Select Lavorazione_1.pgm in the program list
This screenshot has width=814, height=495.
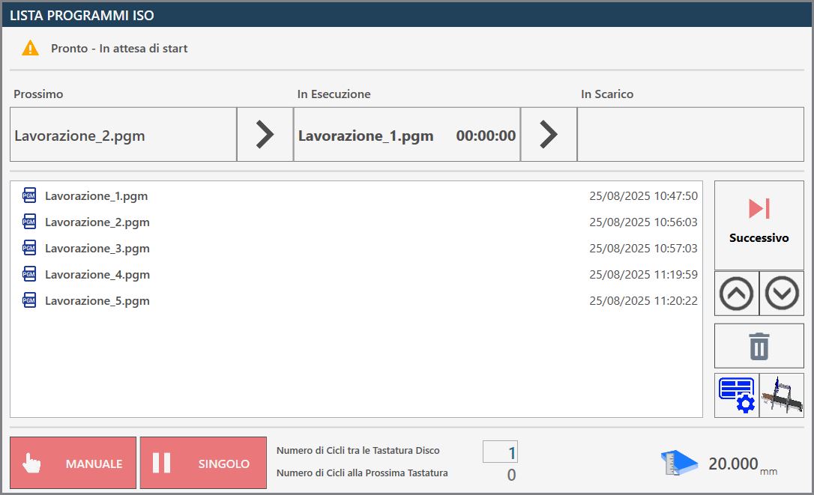[356, 195]
